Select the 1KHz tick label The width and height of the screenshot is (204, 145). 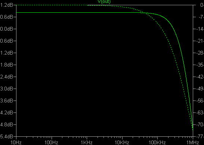(87, 142)
